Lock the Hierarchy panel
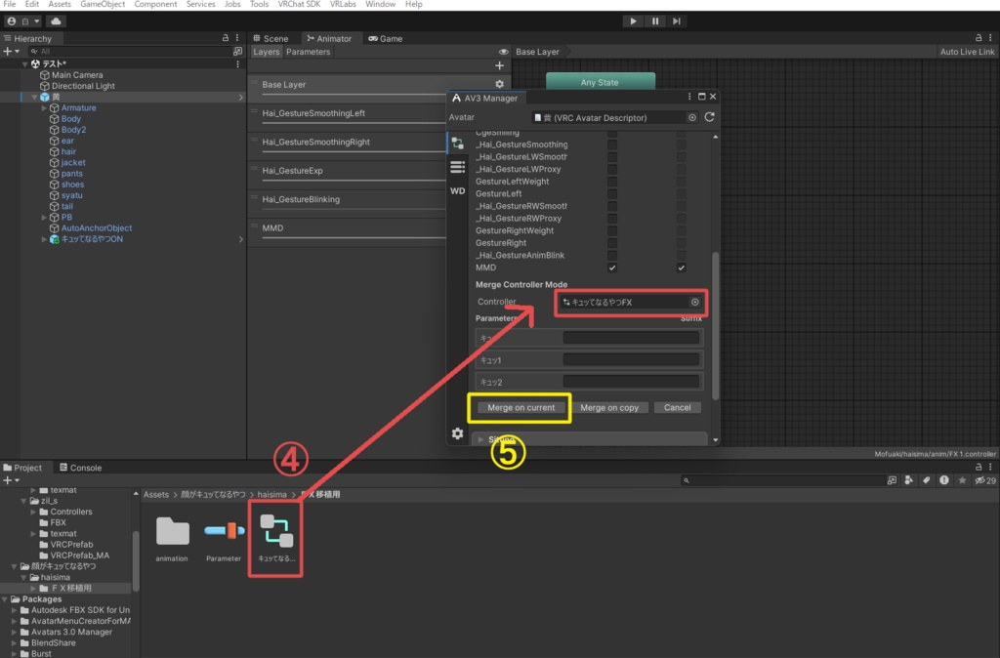The height and width of the screenshot is (658, 1000). click(x=226, y=38)
